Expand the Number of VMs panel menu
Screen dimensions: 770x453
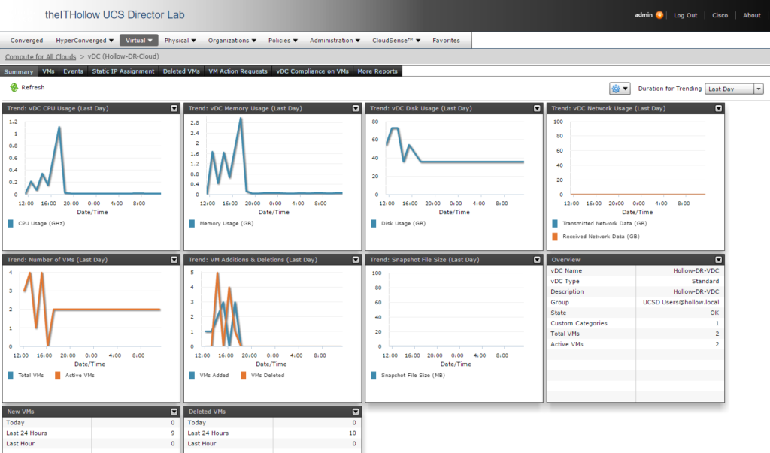pyautogui.click(x=174, y=260)
